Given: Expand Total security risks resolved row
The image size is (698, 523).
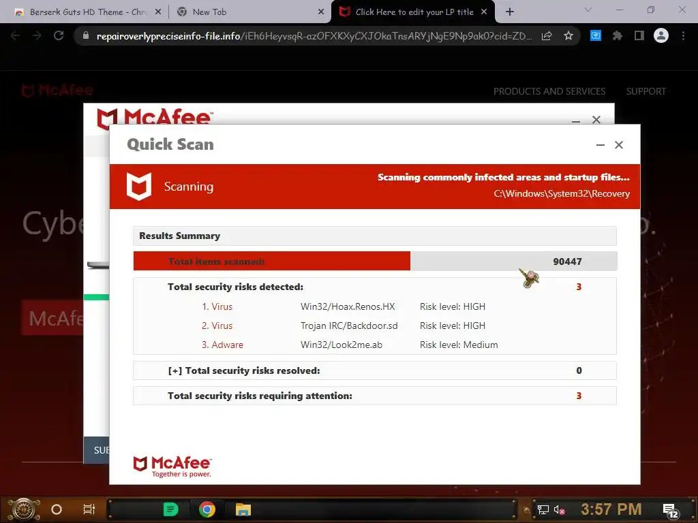Looking at the screenshot, I should [x=375, y=371].
